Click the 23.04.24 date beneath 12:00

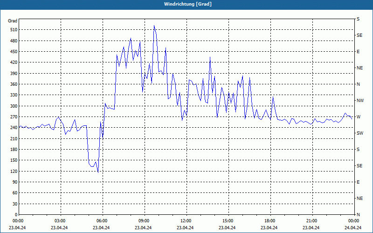[185, 227]
